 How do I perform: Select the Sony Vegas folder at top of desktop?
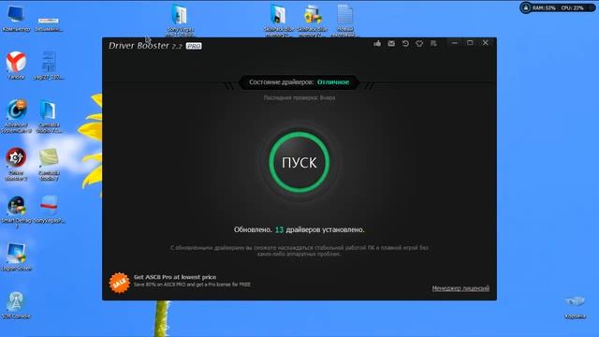(x=180, y=20)
